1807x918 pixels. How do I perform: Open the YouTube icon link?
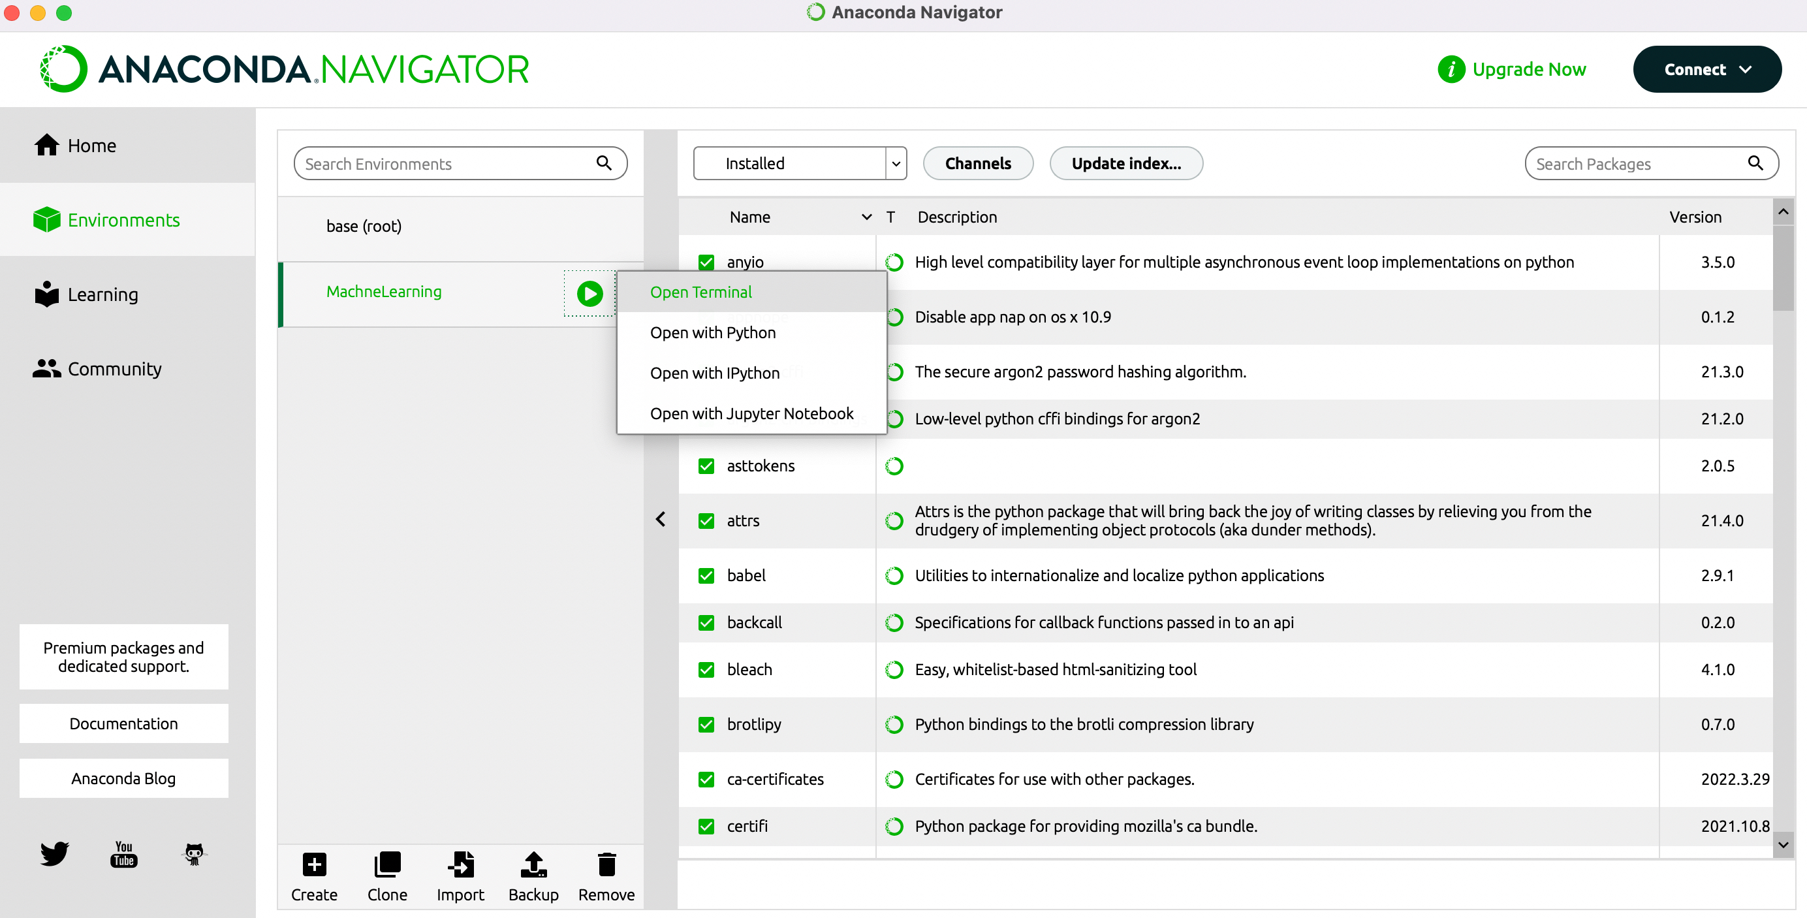[x=123, y=854]
